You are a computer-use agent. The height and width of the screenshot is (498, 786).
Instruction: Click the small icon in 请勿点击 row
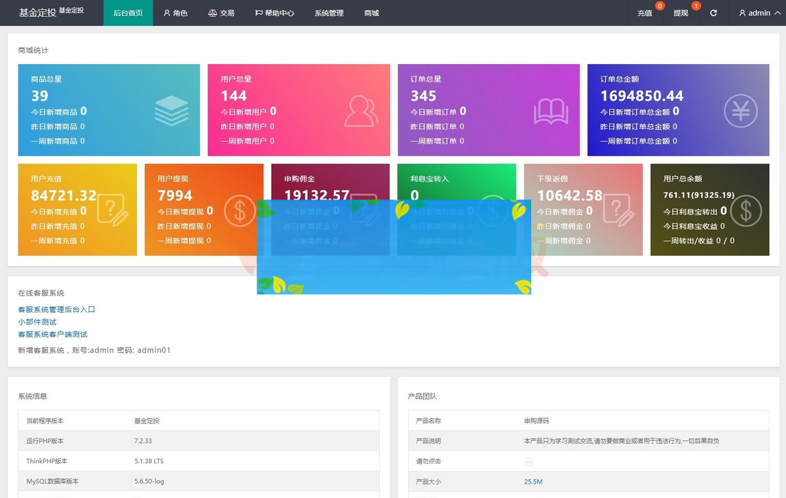coord(529,461)
